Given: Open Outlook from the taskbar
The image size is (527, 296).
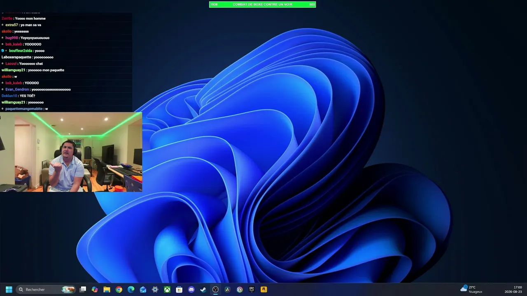Looking at the screenshot, I should click(x=143, y=289).
